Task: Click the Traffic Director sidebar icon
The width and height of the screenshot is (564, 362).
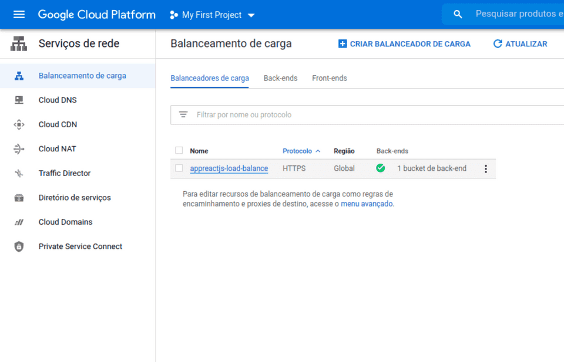Action: click(19, 174)
